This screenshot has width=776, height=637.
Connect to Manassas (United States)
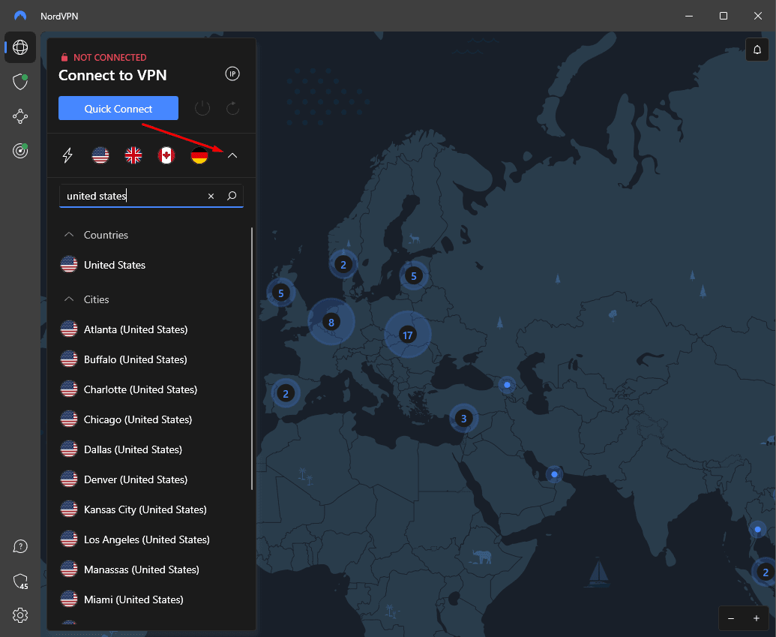pyautogui.click(x=151, y=569)
